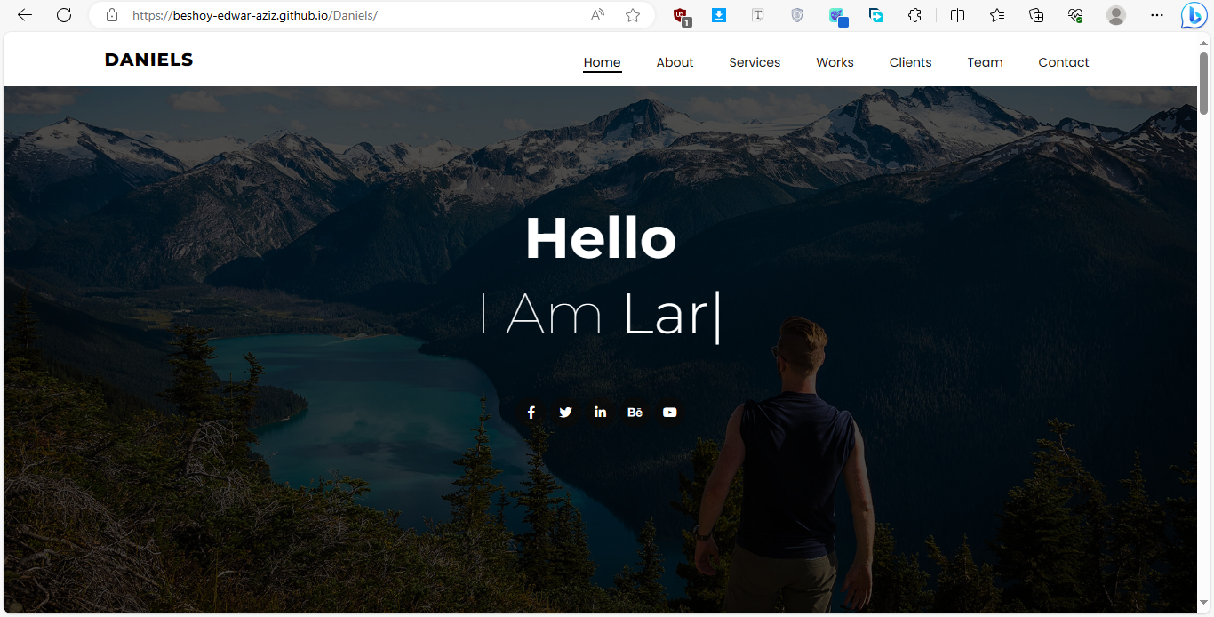Expand the Favorites list
This screenshot has width=1214, height=617.
pyautogui.click(x=997, y=15)
